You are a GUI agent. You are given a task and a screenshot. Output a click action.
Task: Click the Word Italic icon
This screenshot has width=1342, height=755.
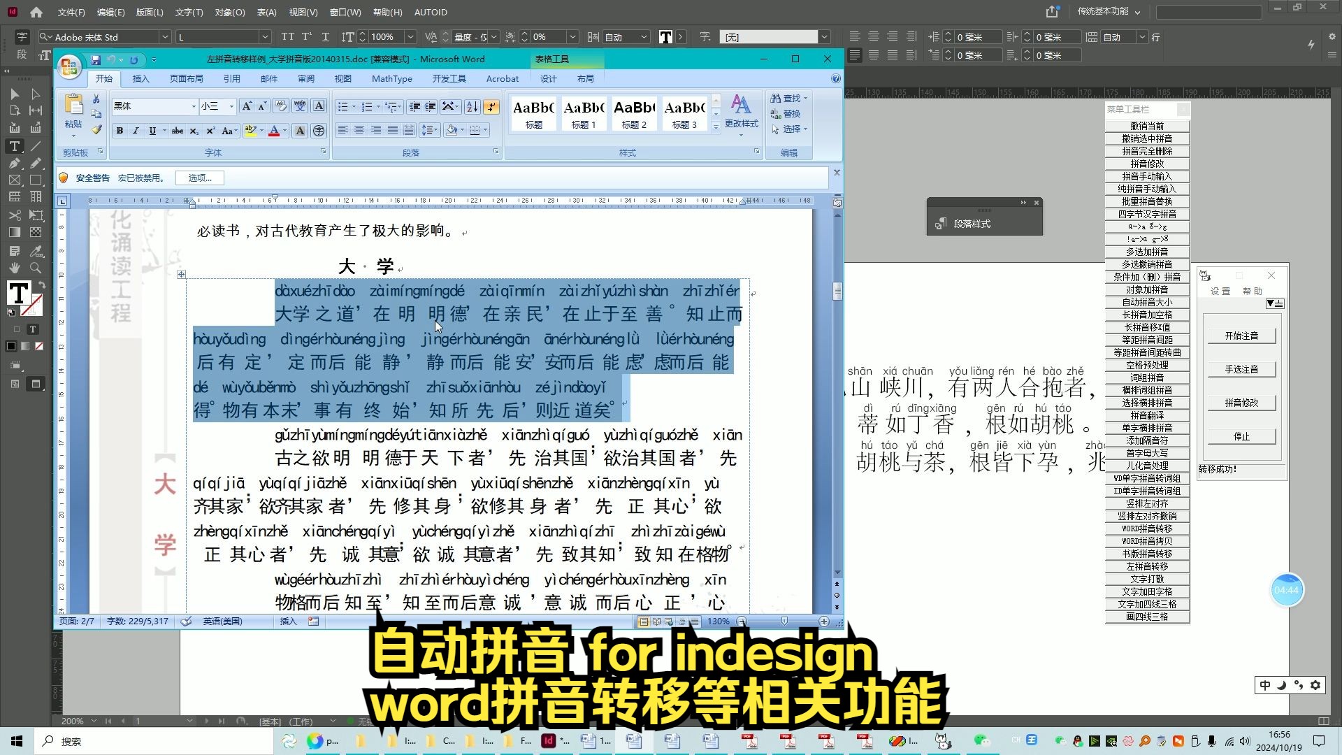coord(136,131)
